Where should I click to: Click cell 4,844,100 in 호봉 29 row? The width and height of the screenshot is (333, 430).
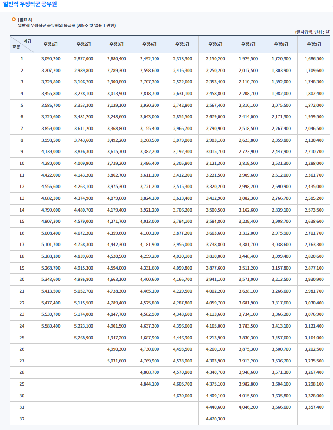click(149, 384)
